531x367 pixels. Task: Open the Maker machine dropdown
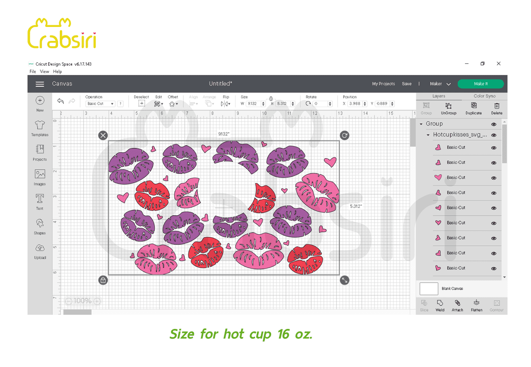click(440, 84)
